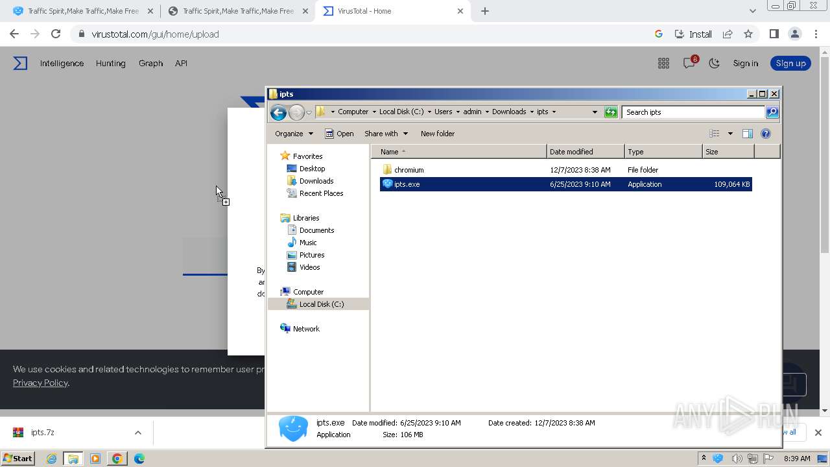Click Explorer refresh address button
Viewport: 830px width, 467px height.
click(611, 112)
